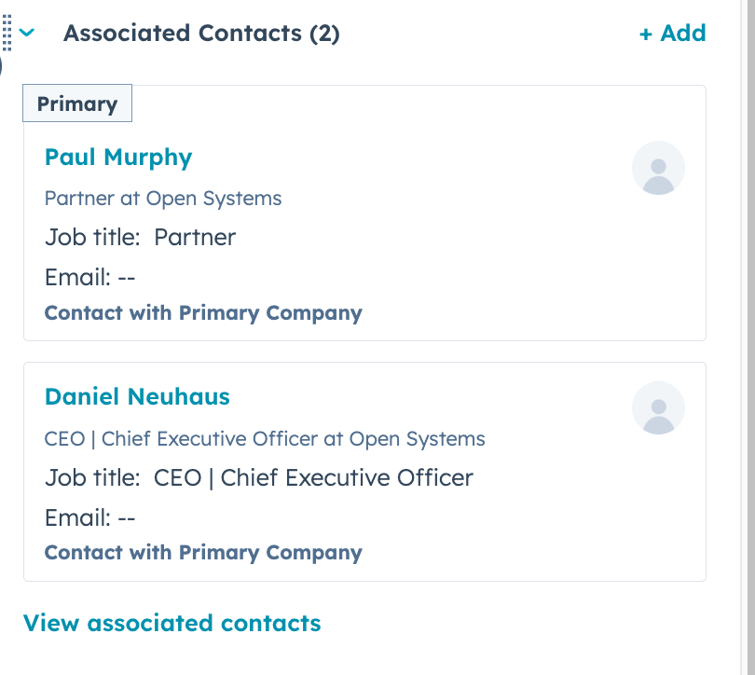Open Paul Murphy's contact record

[x=118, y=158]
